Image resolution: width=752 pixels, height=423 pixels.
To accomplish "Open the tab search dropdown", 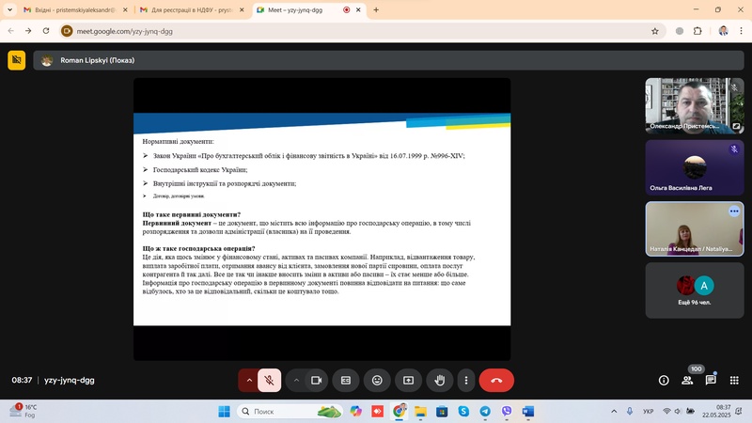I will click(x=9, y=9).
